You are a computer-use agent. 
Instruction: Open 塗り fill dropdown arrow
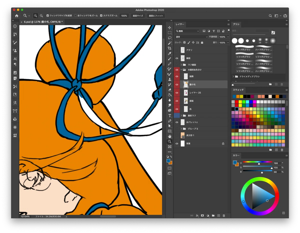228,43
